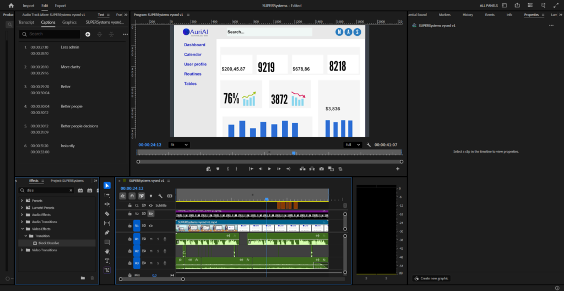Toggle Linked Selection in timeline
The image size is (564, 291).
(142, 196)
